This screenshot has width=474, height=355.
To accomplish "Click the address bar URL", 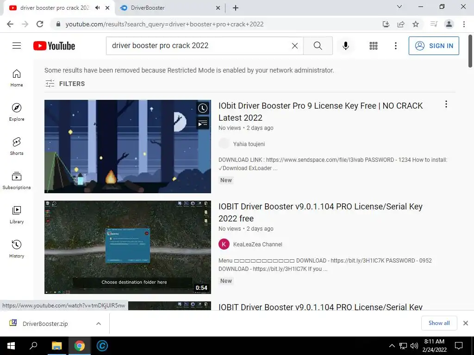I will click(165, 24).
